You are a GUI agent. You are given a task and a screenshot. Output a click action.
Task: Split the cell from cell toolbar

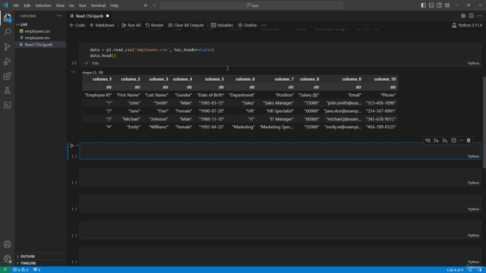click(x=454, y=140)
